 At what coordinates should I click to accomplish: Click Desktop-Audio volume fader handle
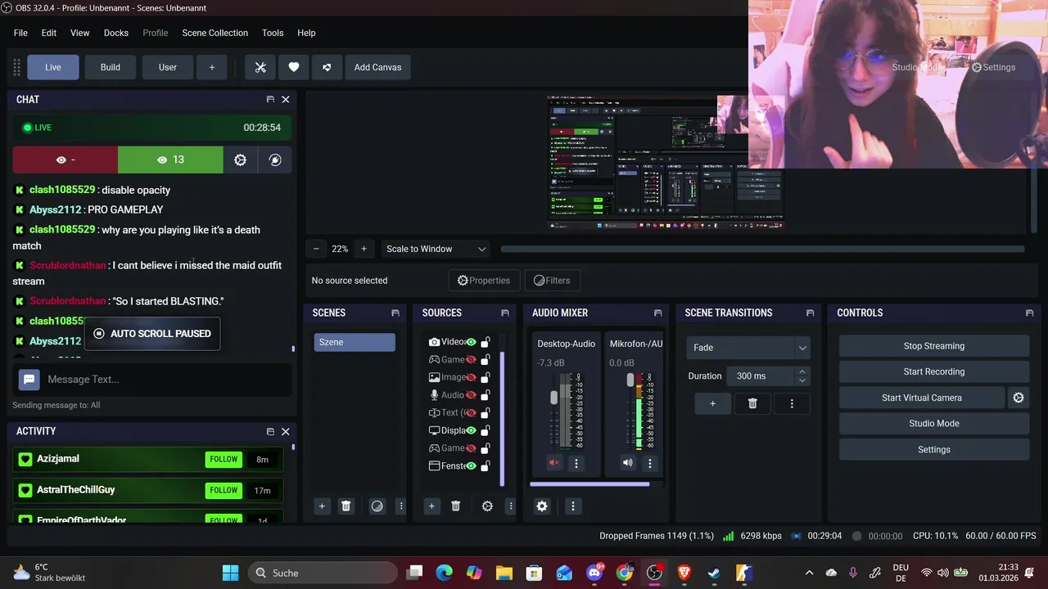point(553,397)
